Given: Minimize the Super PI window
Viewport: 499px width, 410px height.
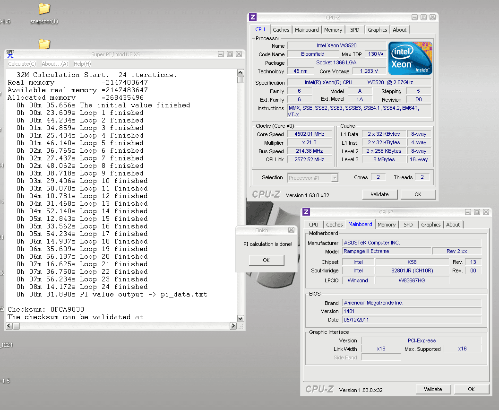Looking at the screenshot, I should point(221,54).
